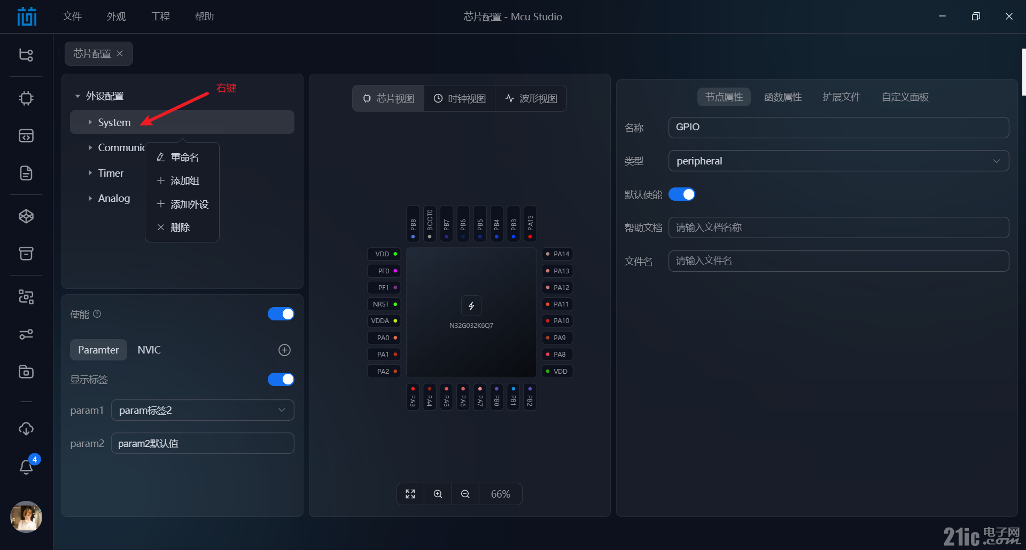Click the 66% zoom level value
The image size is (1026, 550).
tap(500, 494)
